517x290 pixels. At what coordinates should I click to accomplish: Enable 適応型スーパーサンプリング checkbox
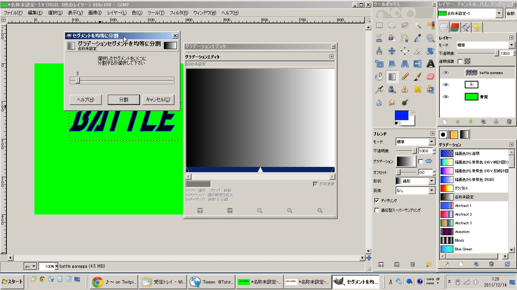point(377,210)
